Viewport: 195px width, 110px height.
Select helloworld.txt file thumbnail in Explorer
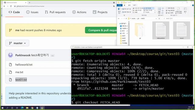161,31
